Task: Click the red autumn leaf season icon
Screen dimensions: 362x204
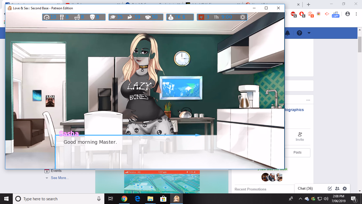Action: [201, 17]
